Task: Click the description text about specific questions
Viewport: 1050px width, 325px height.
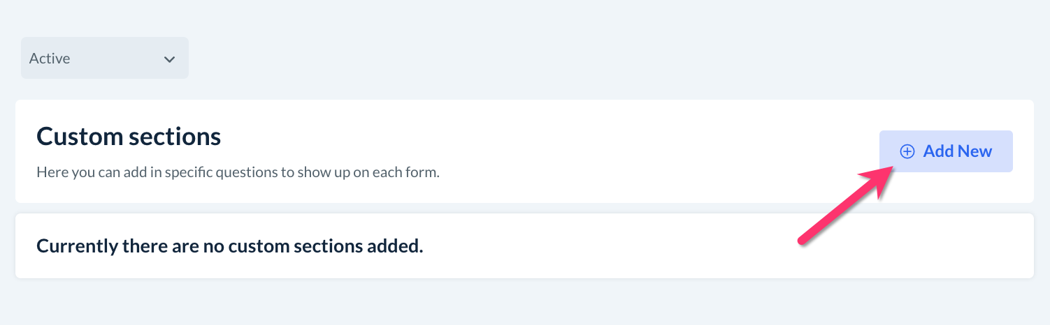Action: (238, 172)
